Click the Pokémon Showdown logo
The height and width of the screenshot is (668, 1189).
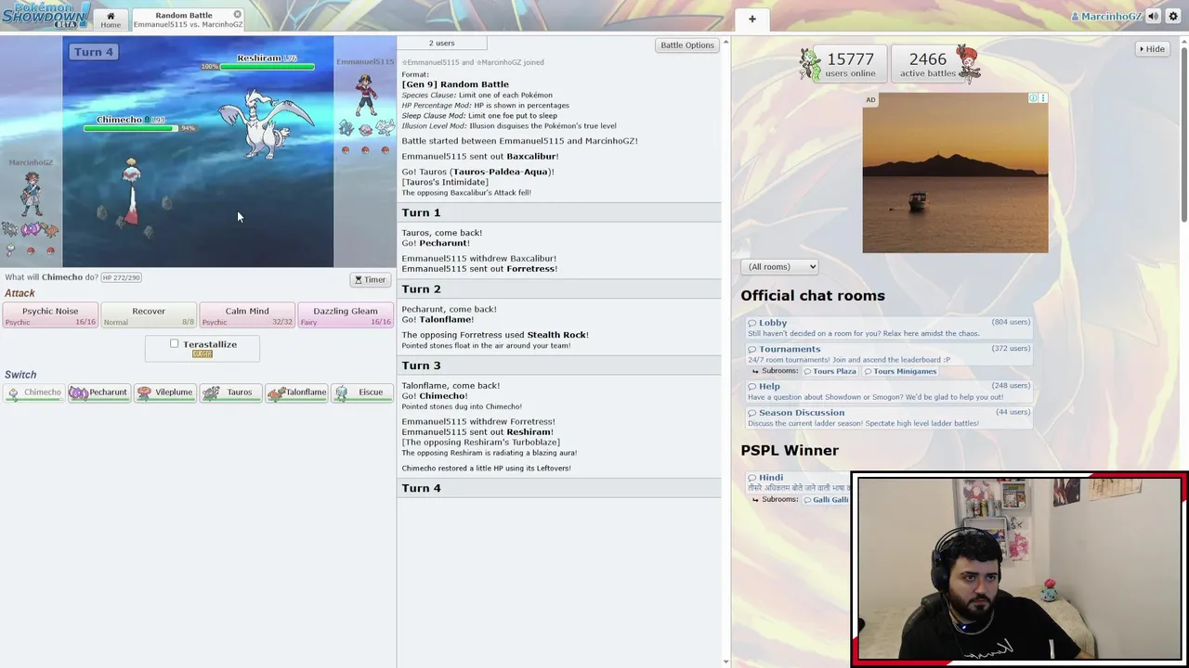[x=46, y=15]
